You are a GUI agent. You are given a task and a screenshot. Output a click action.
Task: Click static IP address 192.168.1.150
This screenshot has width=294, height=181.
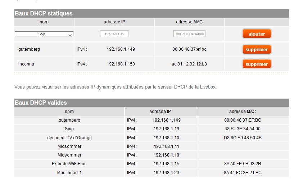(121, 64)
